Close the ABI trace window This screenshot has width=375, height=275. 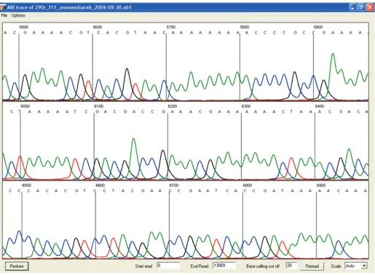click(x=370, y=7)
